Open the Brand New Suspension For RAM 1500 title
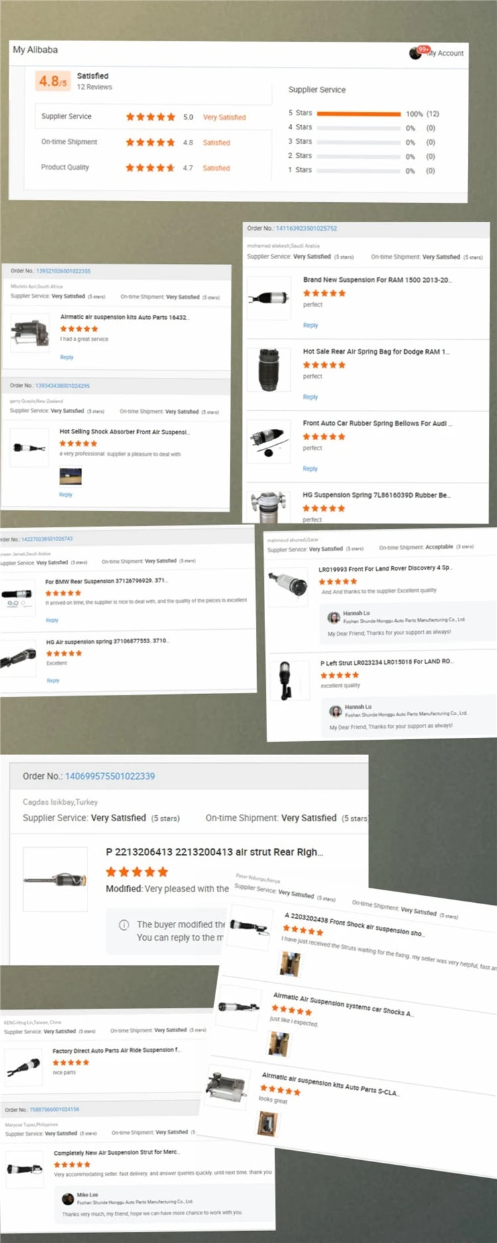This screenshot has height=1243, width=497. (x=378, y=280)
